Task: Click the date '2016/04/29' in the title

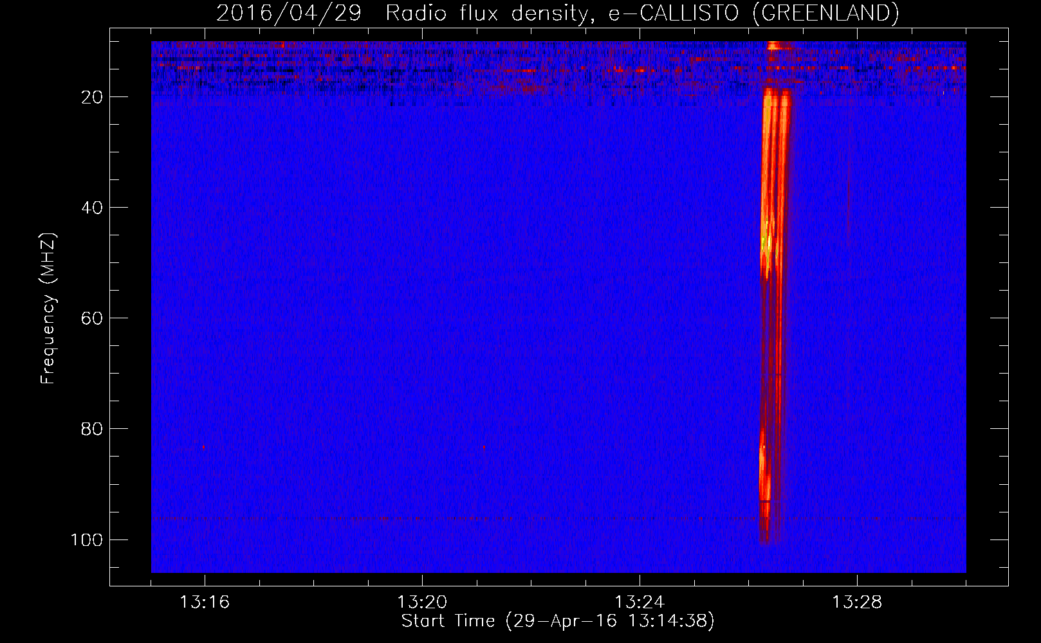Action: pos(289,13)
